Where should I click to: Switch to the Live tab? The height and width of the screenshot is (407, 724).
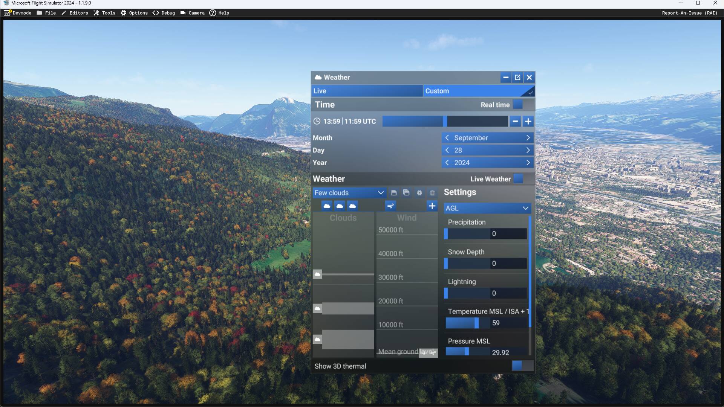point(366,91)
